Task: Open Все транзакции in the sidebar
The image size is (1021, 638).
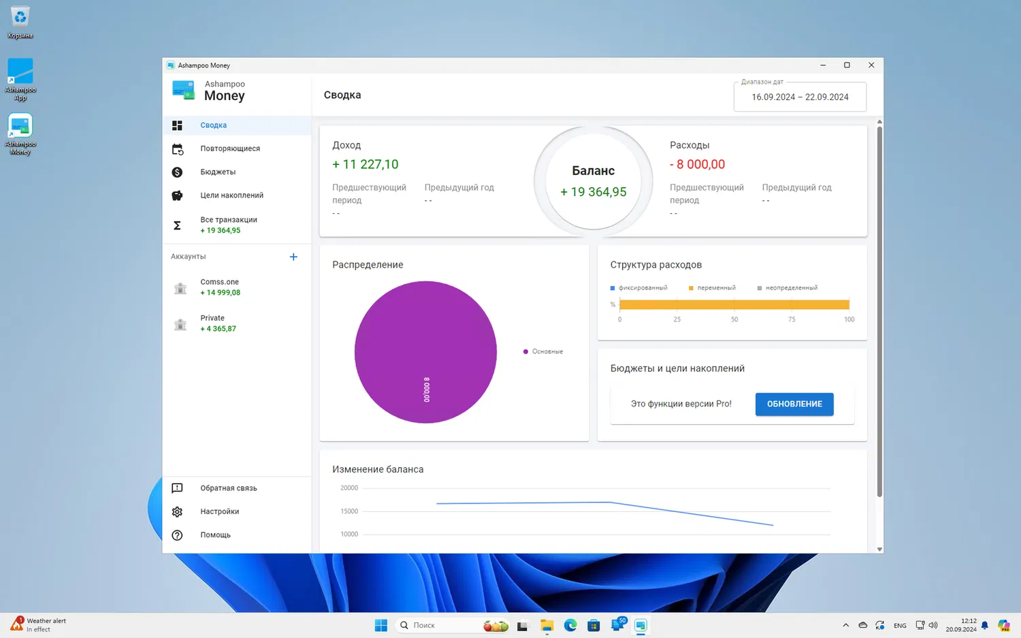Action: (237, 225)
